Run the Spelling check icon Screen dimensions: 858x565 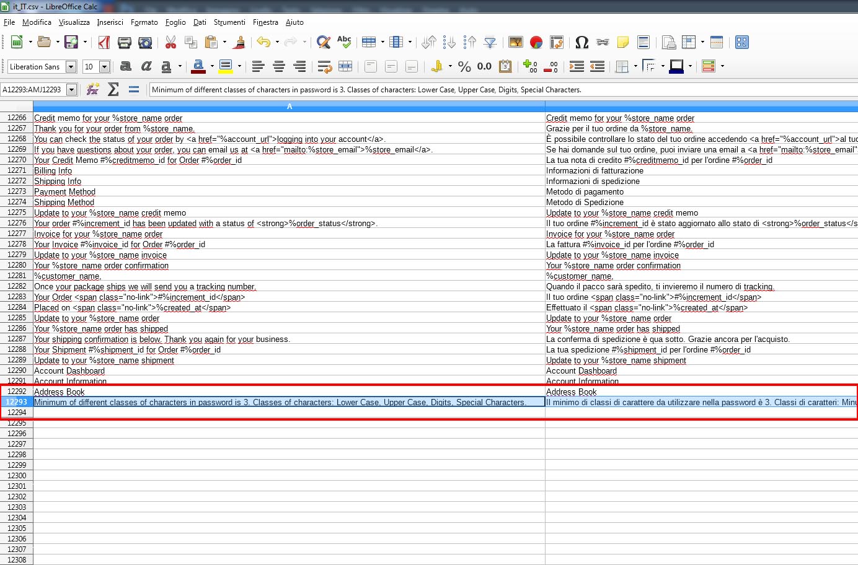pyautogui.click(x=344, y=42)
